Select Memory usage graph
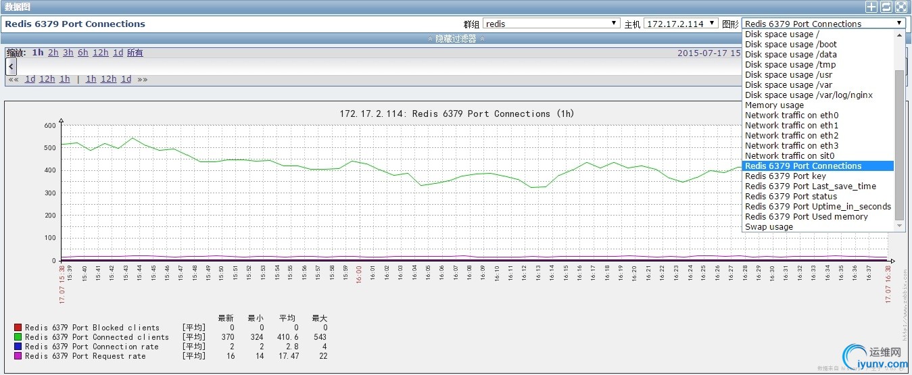Screen dimensions: 912x375 point(818,105)
